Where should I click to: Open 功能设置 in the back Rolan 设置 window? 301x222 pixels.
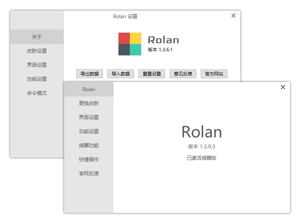[x=37, y=79]
